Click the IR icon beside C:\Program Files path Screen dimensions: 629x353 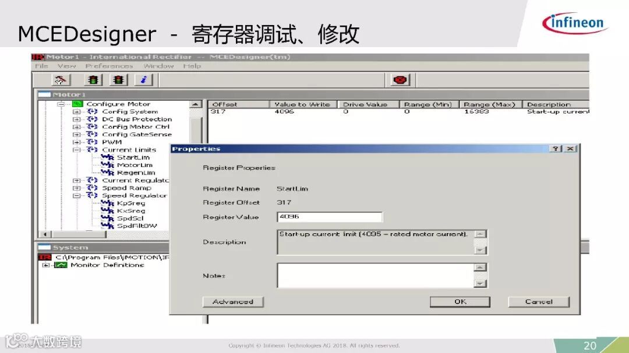[44, 257]
